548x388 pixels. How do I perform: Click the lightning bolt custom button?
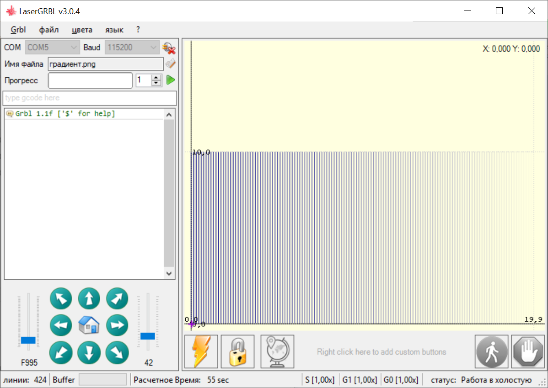[200, 351]
